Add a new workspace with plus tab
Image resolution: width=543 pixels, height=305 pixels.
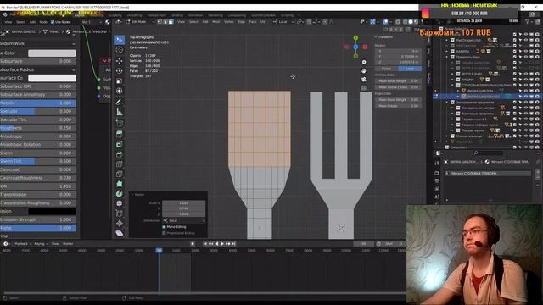pyautogui.click(x=299, y=15)
